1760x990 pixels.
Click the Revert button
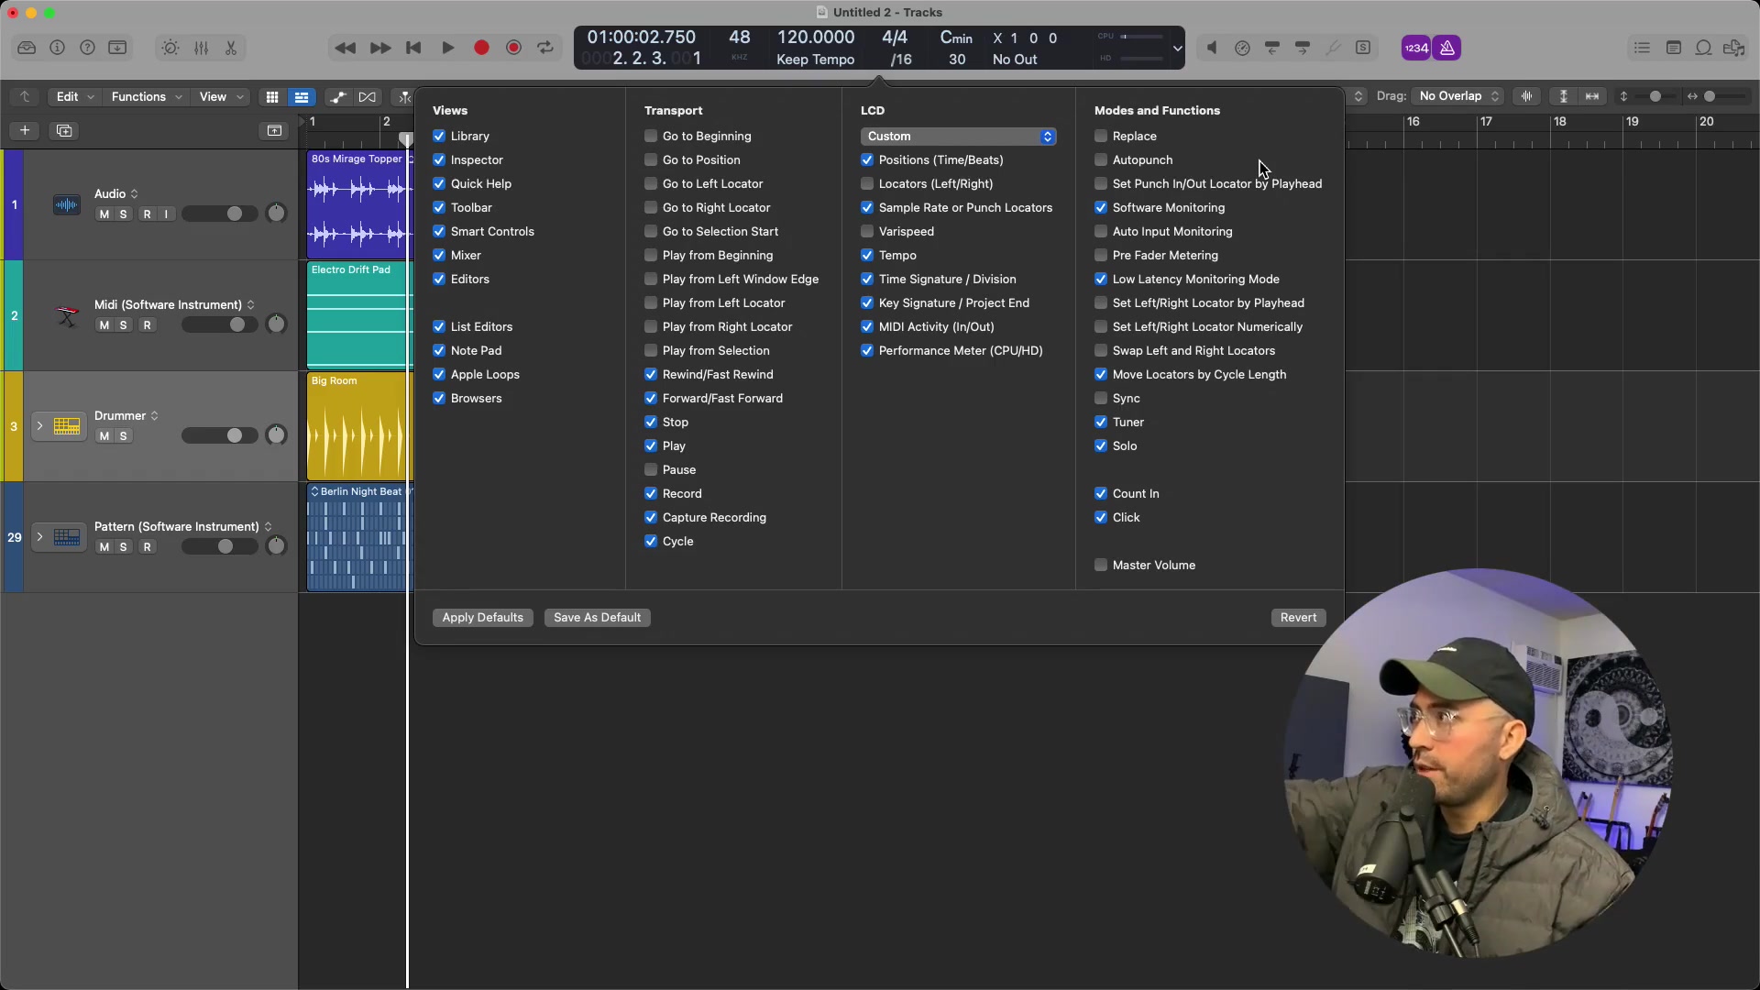click(1298, 617)
